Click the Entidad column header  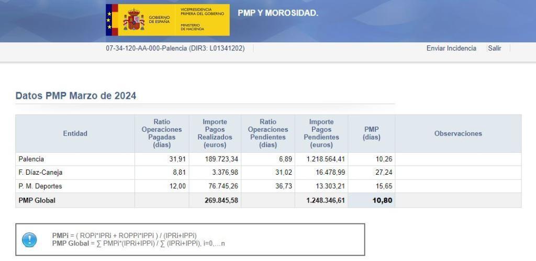click(x=75, y=133)
